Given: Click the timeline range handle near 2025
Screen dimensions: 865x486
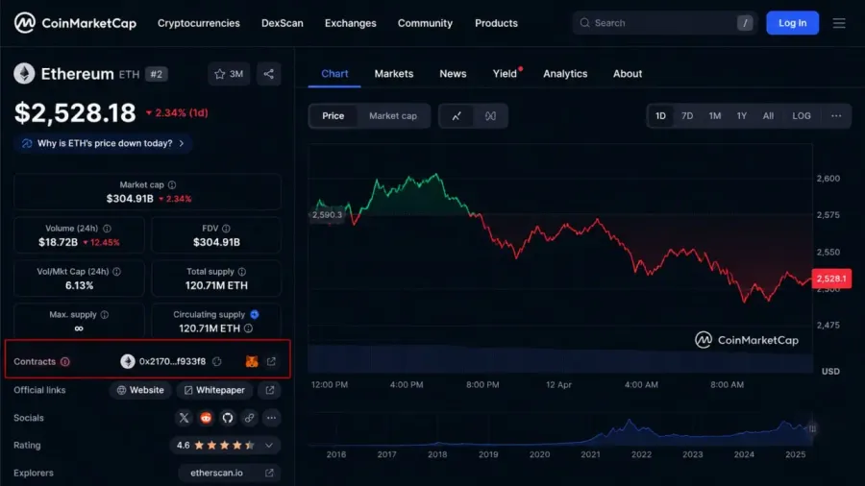Looking at the screenshot, I should tap(812, 428).
